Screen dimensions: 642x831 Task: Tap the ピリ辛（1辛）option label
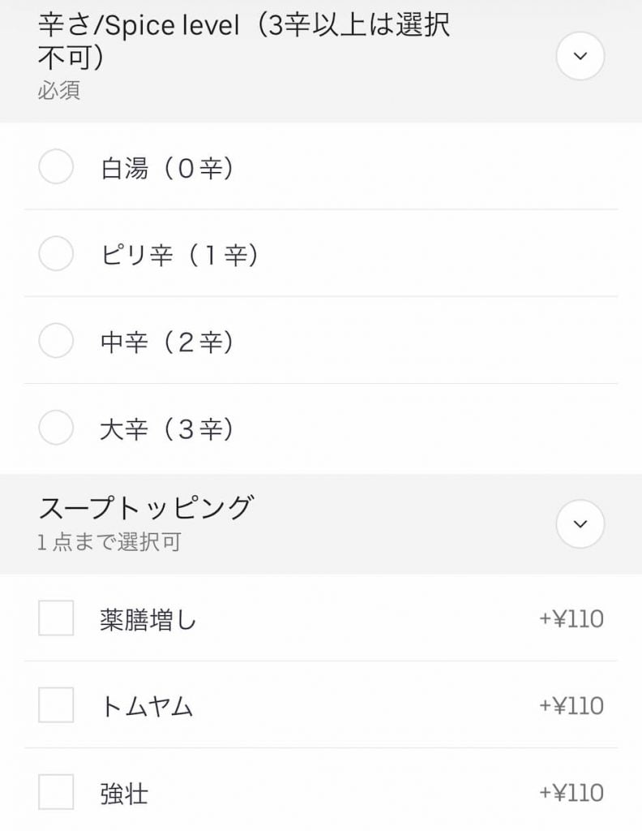179,256
